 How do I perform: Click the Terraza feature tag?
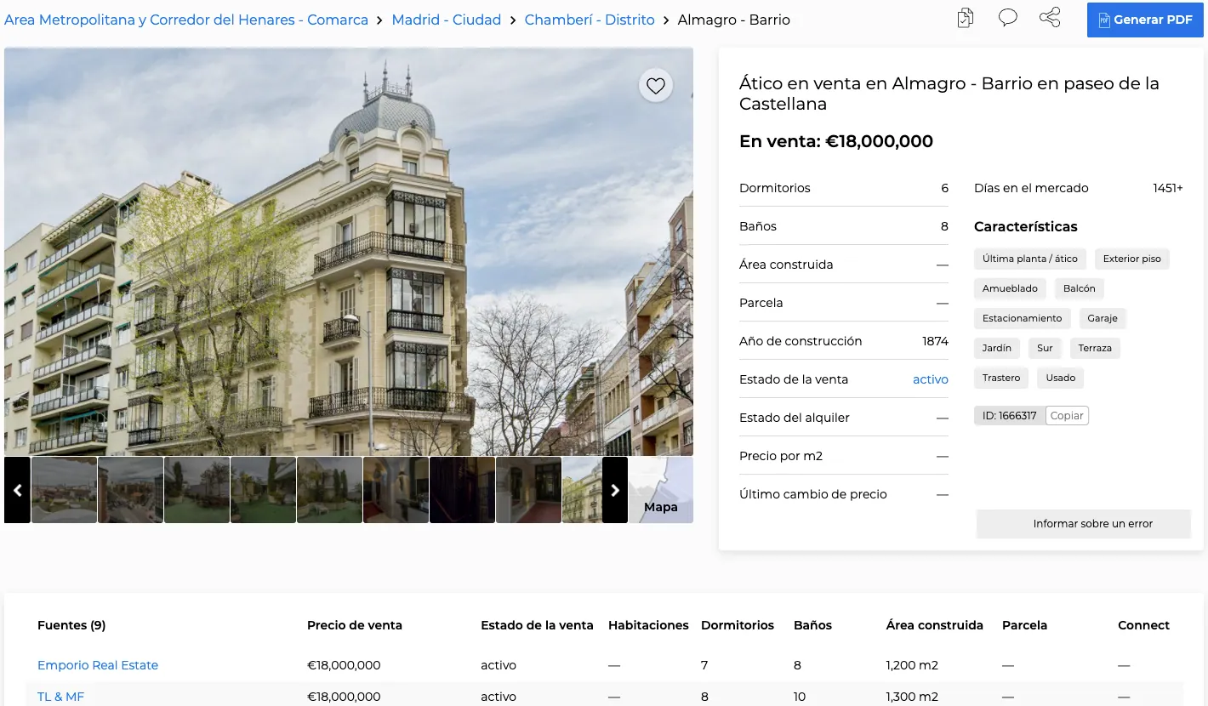click(1095, 348)
